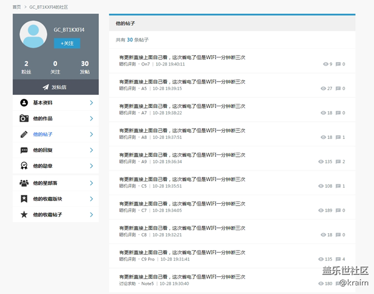
Task: Click the bookmark icon for 他的收藏版块
Action: pyautogui.click(x=24, y=199)
